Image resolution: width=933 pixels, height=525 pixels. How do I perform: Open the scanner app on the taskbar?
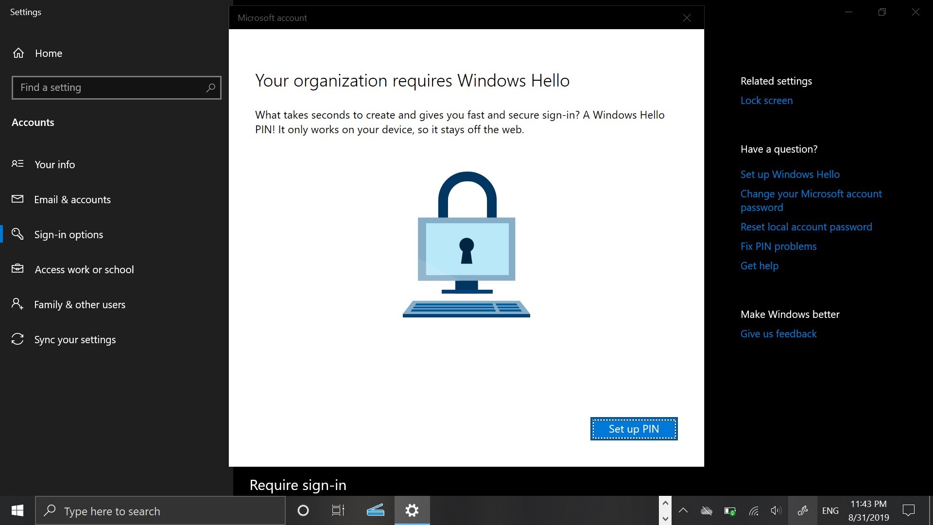tap(375, 510)
